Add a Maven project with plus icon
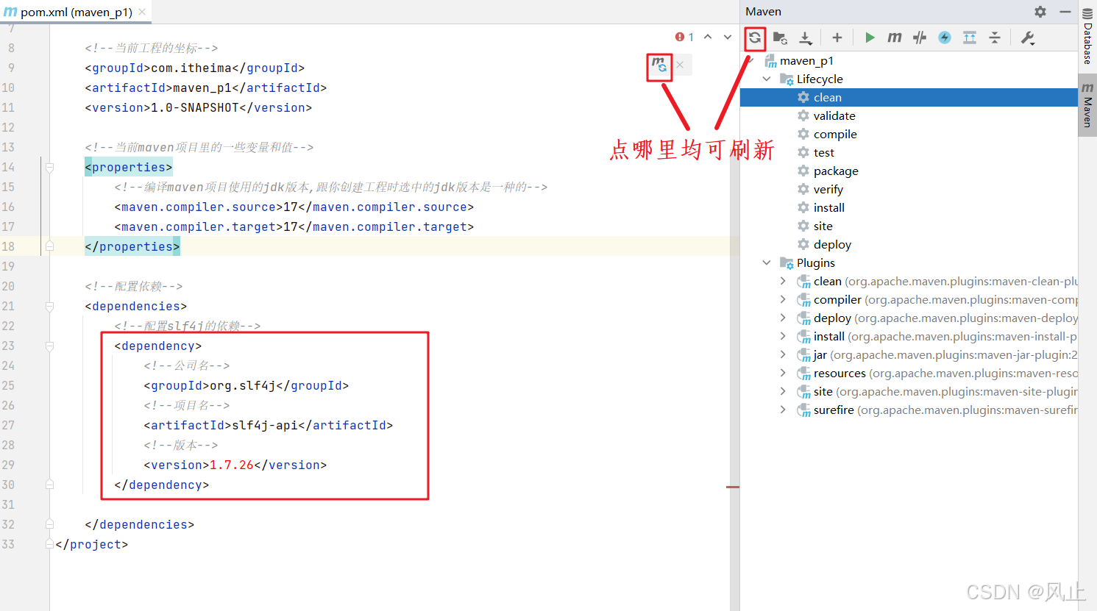 (x=837, y=37)
